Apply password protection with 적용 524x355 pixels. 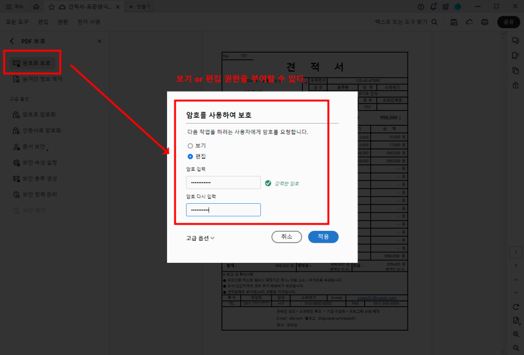[x=323, y=237]
